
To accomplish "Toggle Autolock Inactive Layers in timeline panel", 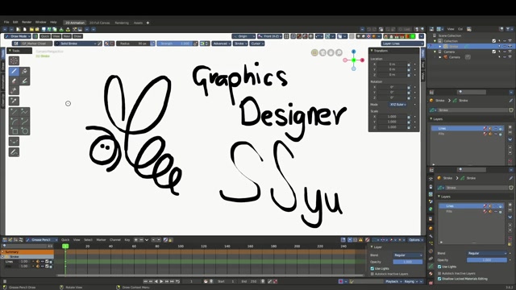I will click(372, 274).
